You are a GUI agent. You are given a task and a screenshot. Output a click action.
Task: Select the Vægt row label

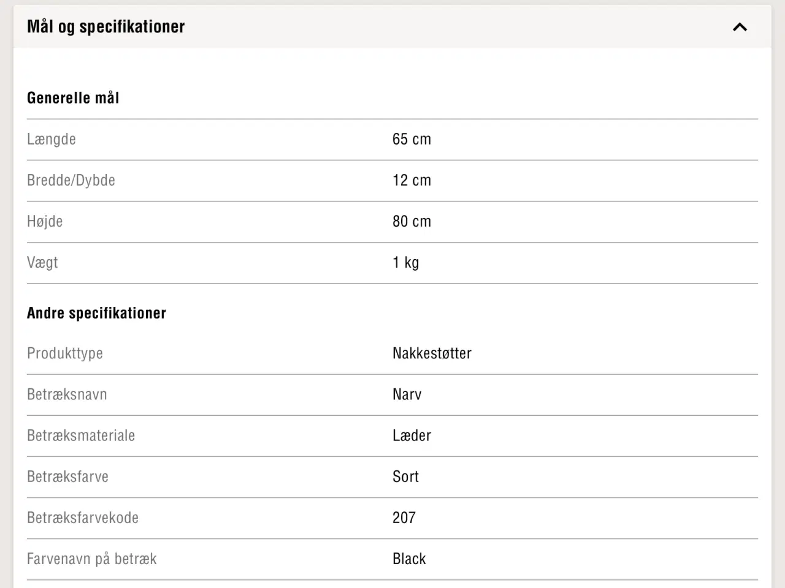click(42, 262)
